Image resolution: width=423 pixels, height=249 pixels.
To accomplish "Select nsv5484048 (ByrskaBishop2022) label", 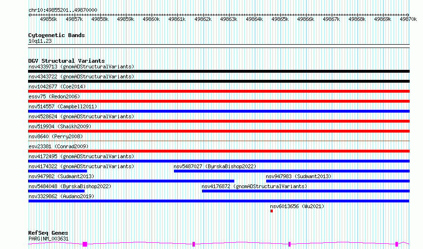I will 70,186.
